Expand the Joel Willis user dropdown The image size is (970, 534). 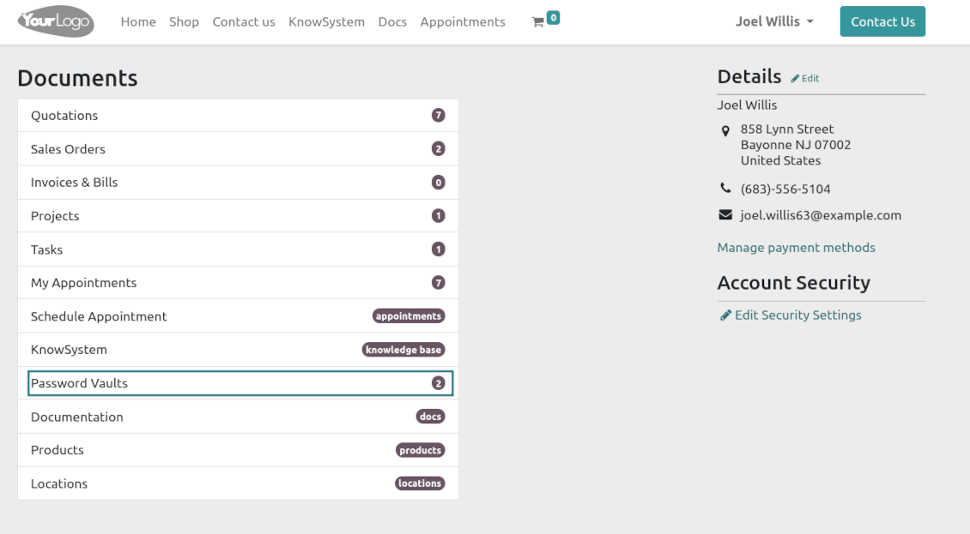point(773,21)
